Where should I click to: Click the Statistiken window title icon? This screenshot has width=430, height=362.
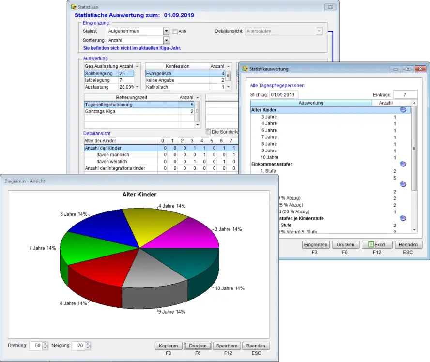click(74, 7)
